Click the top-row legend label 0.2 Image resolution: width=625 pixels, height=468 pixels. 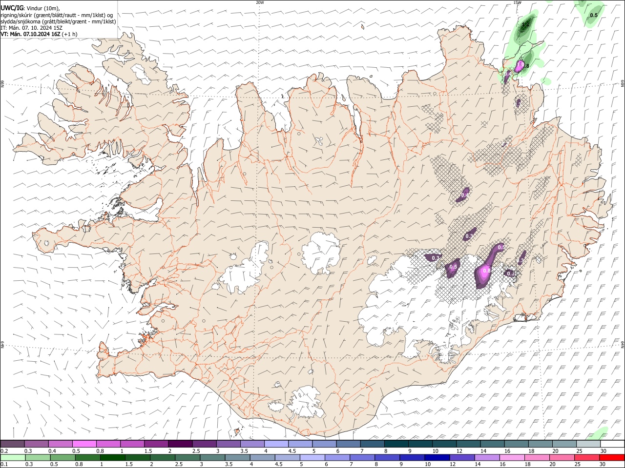[x=4, y=451]
